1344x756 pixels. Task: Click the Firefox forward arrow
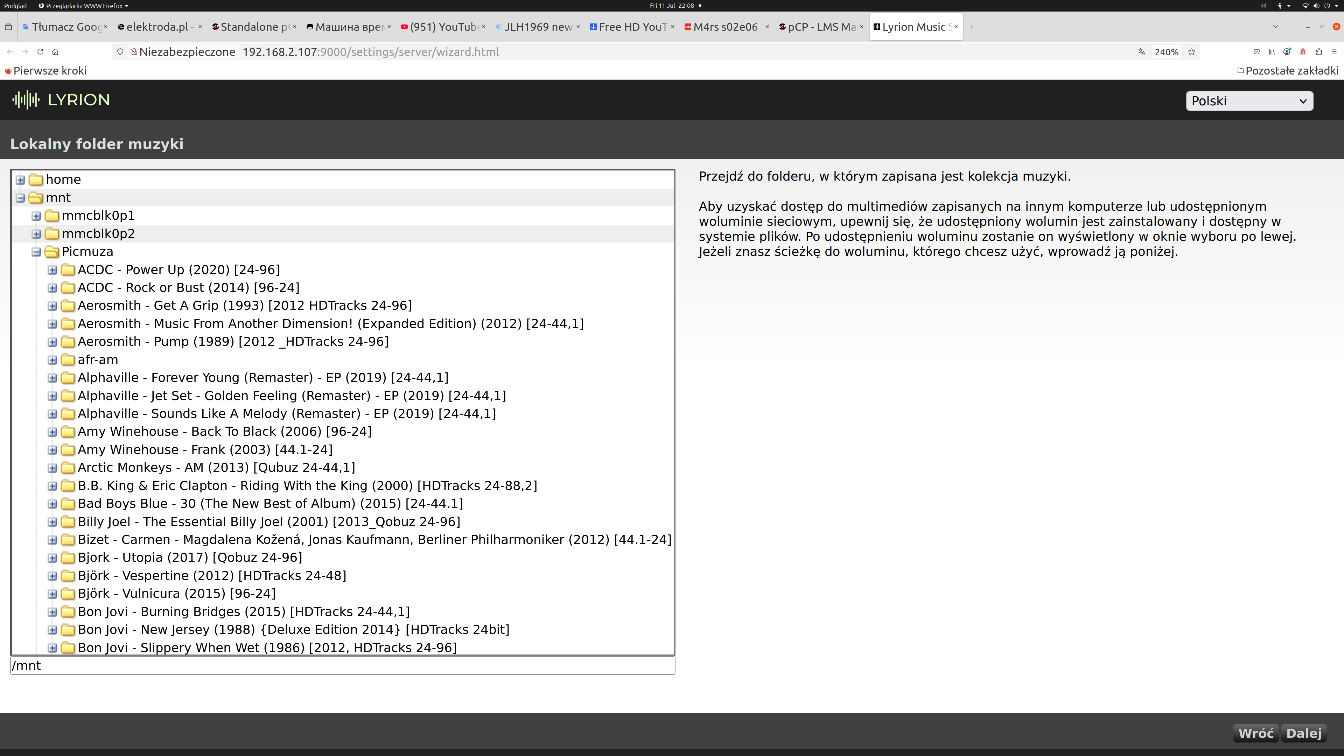click(25, 52)
